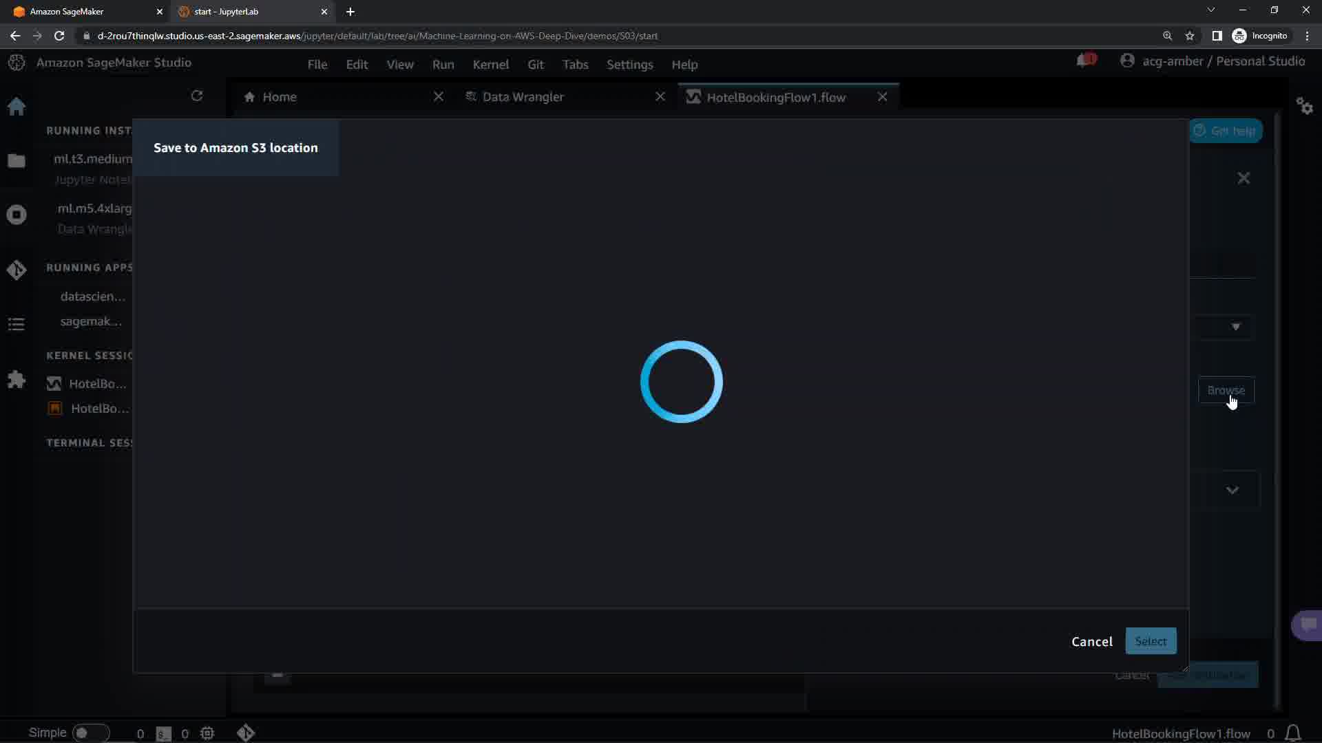1322x743 pixels.
Task: Toggle the Simple interface mode switch
Action: [x=90, y=733]
